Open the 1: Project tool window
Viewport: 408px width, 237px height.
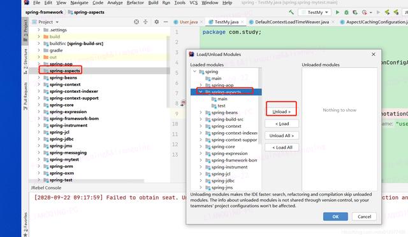pos(25,30)
